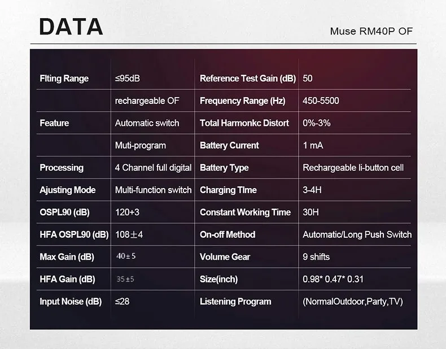Select the 450-5500 value
The width and height of the screenshot is (446, 349).
click(x=321, y=101)
